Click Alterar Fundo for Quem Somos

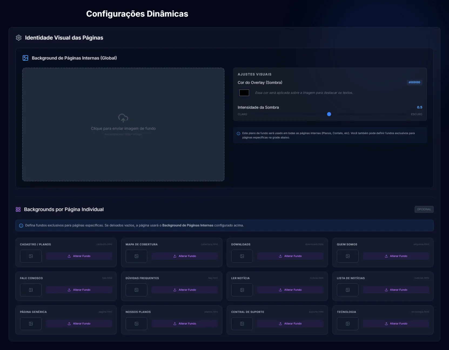tap(396, 256)
